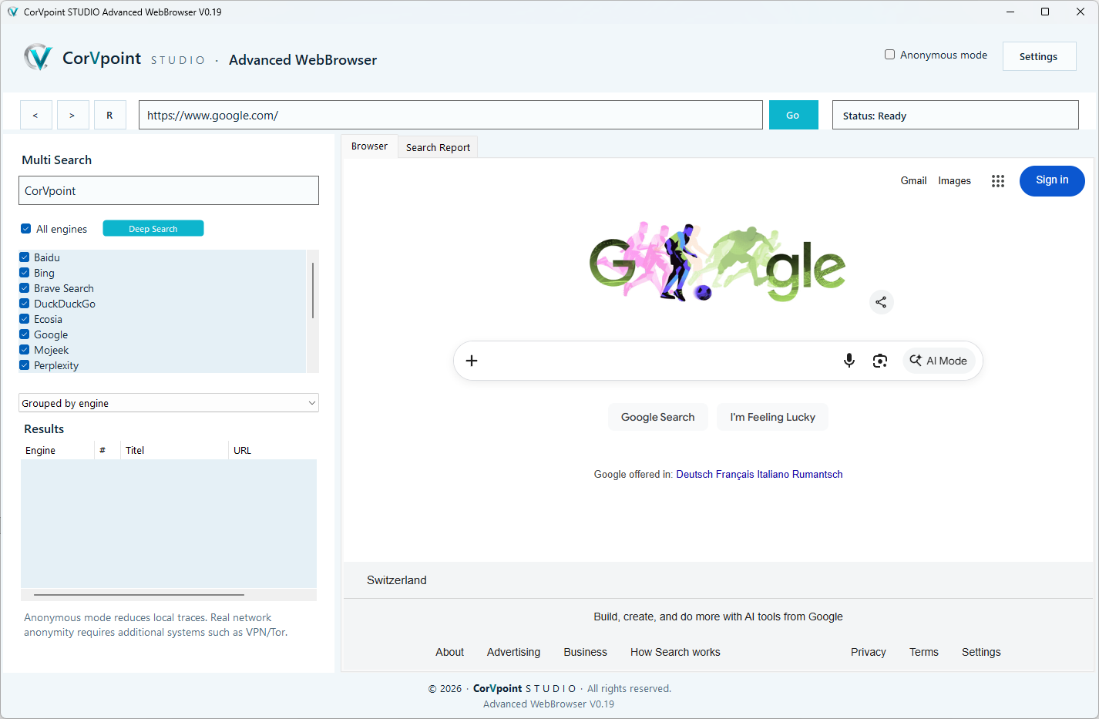
Task: Switch Google to Deutsch
Action: click(x=694, y=475)
